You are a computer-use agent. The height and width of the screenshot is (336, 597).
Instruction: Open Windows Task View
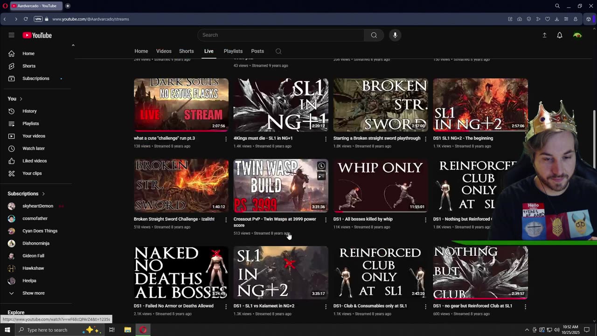tap(112, 330)
